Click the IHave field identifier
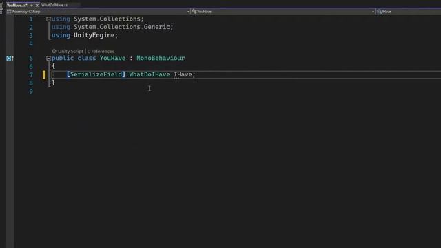 (183, 74)
